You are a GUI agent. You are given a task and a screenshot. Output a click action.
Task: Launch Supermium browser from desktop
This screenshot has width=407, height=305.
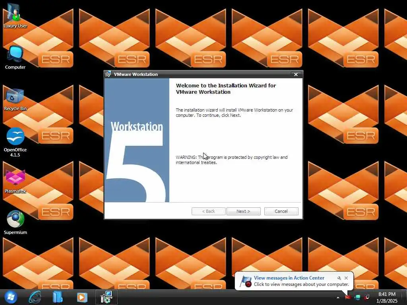15,222
